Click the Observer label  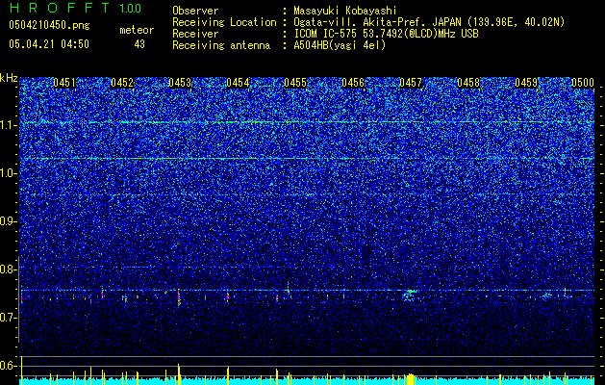click(195, 11)
